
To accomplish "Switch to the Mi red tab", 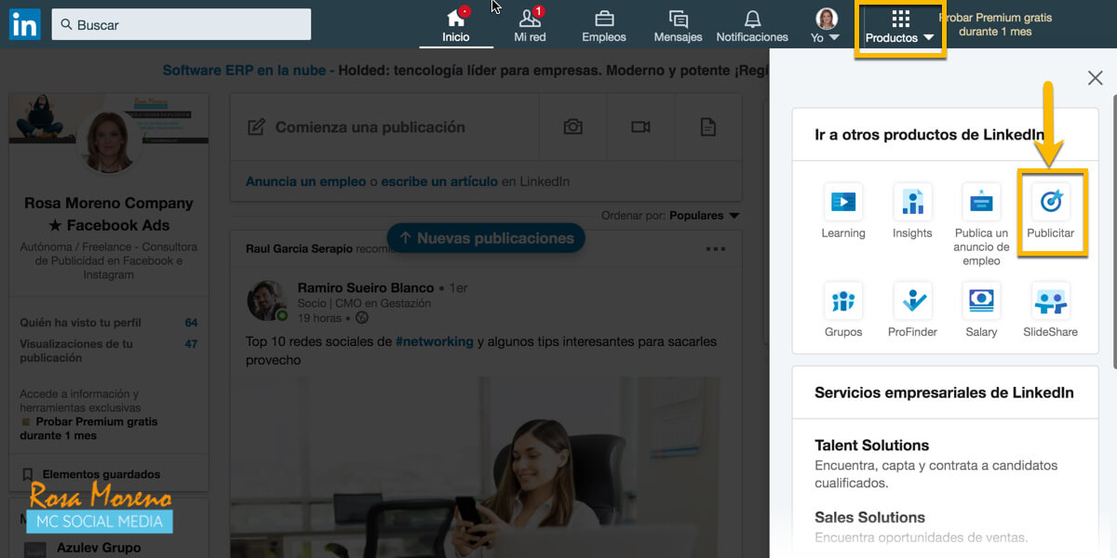I will [x=530, y=23].
